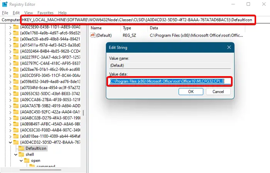Minimize the Registry Editor window
The image size is (270, 173).
tap(233, 4)
